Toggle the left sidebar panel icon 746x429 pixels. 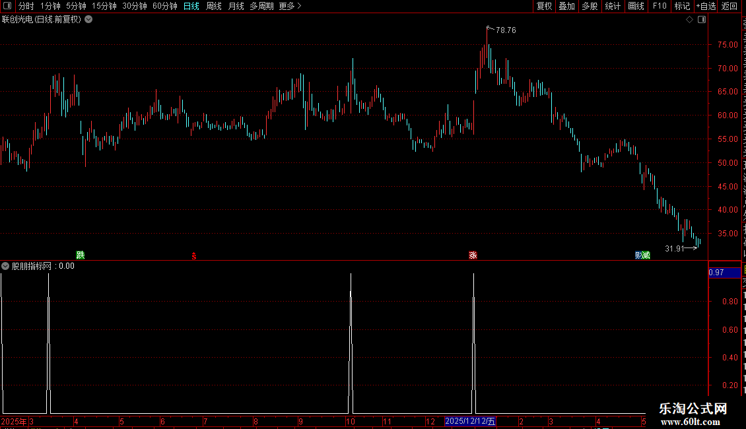tap(7, 6)
